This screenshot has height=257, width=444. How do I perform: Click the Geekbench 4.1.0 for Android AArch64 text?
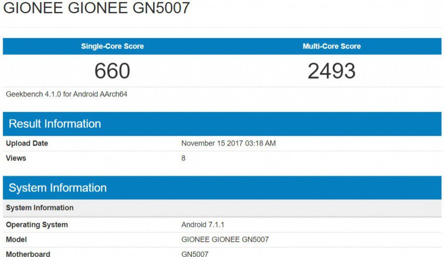coord(67,94)
